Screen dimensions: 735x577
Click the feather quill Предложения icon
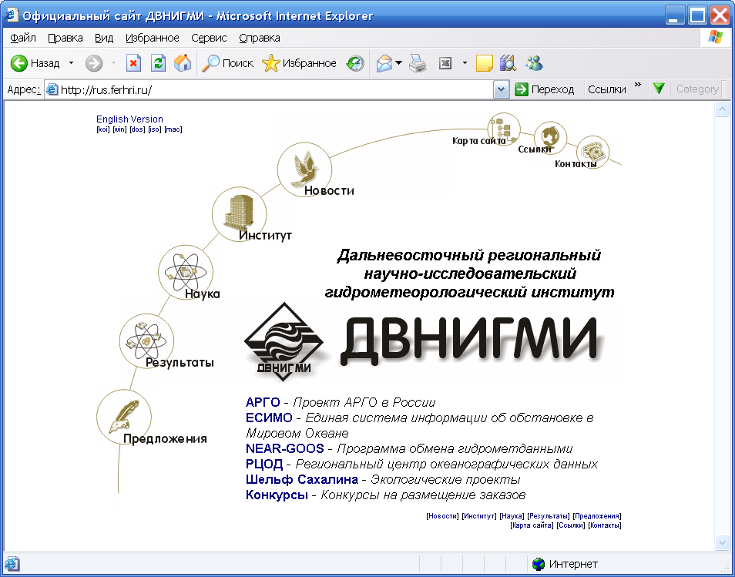[x=124, y=417]
